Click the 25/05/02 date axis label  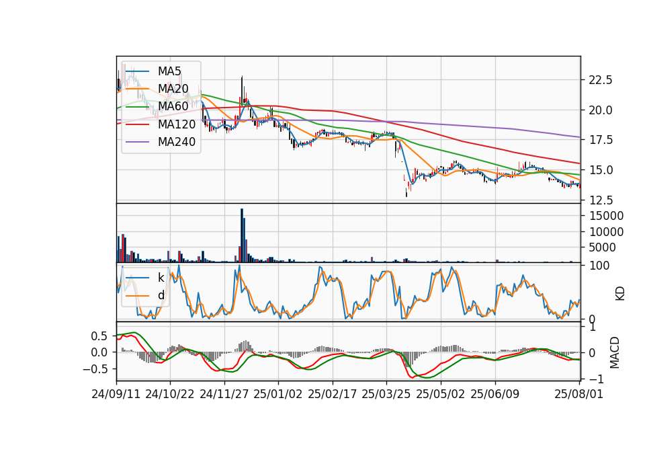441,394
